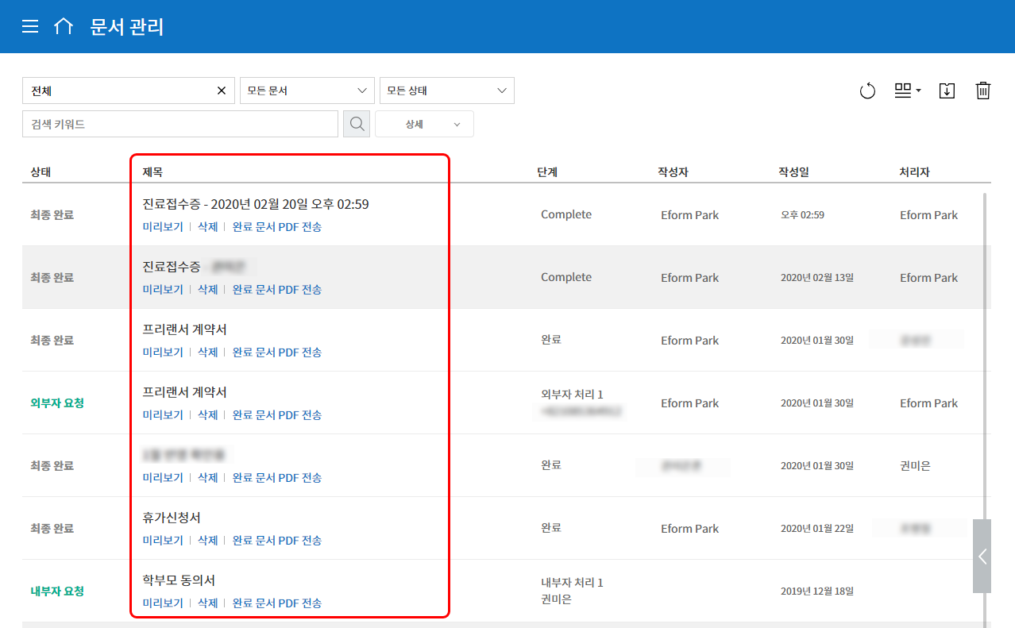
Task: Sort by the 작성일 column header
Action: coord(793,172)
